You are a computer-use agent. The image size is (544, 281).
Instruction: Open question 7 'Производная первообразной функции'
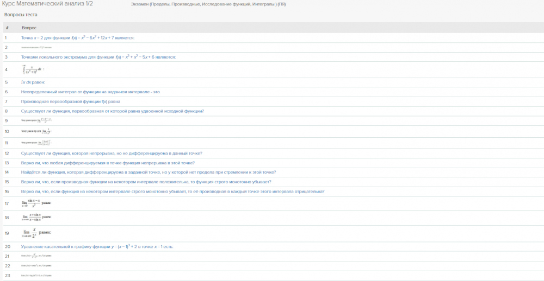71,102
